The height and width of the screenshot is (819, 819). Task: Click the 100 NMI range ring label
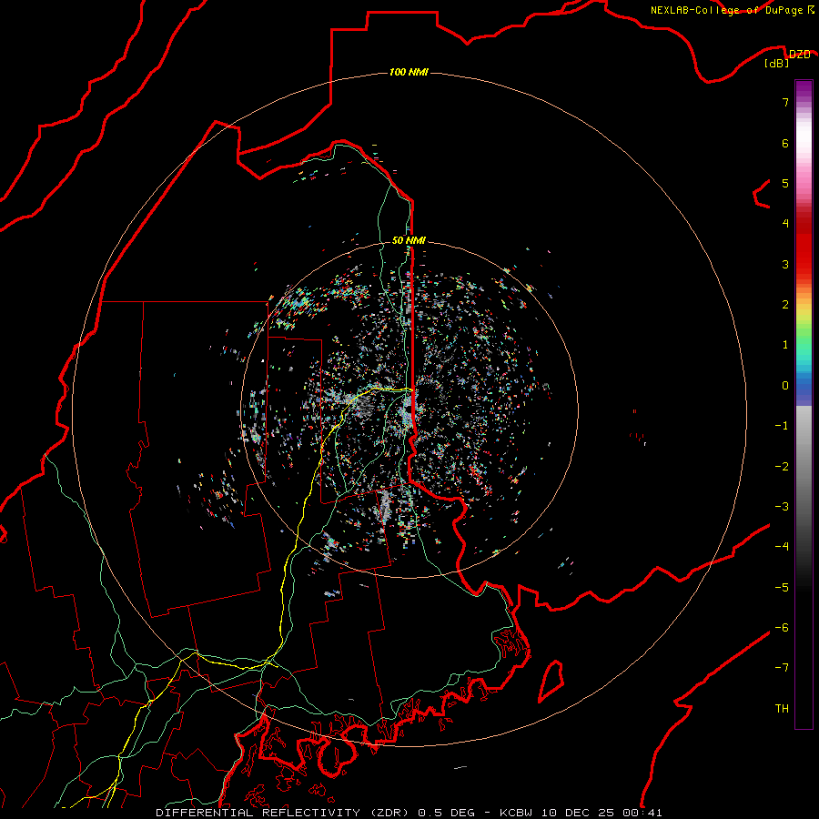click(x=409, y=72)
